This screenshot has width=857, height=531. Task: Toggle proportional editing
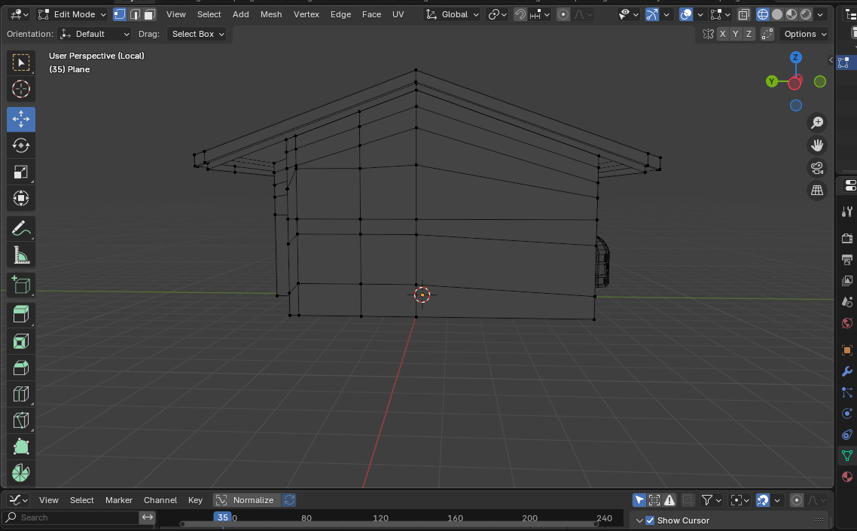tap(563, 14)
